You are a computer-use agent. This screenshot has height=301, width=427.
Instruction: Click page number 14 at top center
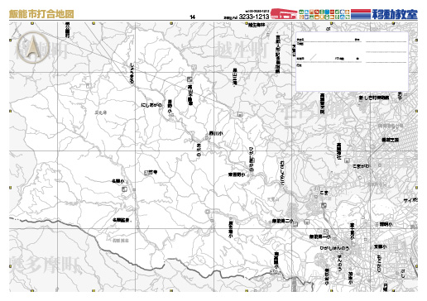coord(193,17)
